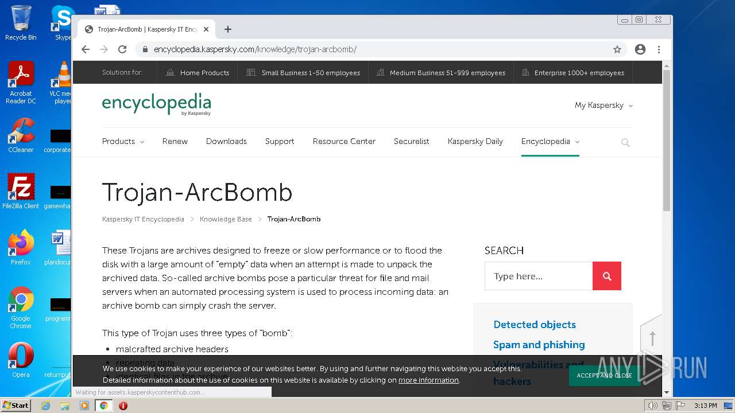Open the Support menu item
Viewport: 735px width, 413px height.
click(280, 141)
